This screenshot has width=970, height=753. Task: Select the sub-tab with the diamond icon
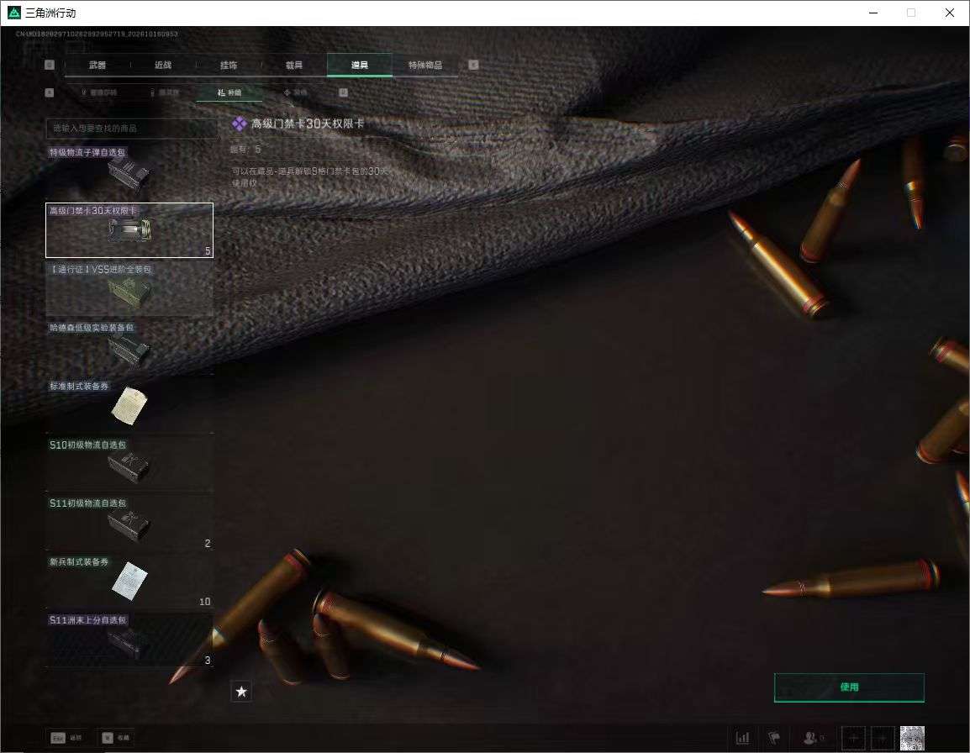click(x=295, y=92)
